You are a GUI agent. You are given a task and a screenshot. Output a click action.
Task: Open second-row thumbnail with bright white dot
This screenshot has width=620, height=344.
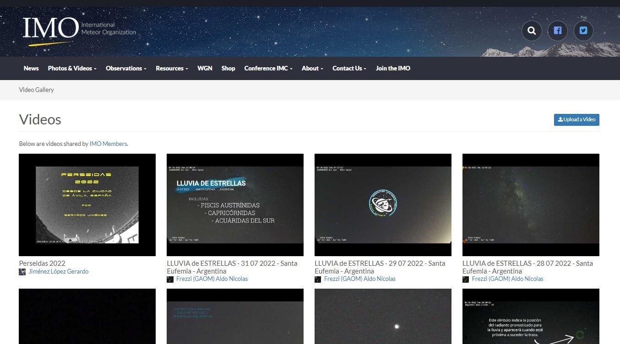coord(383,317)
